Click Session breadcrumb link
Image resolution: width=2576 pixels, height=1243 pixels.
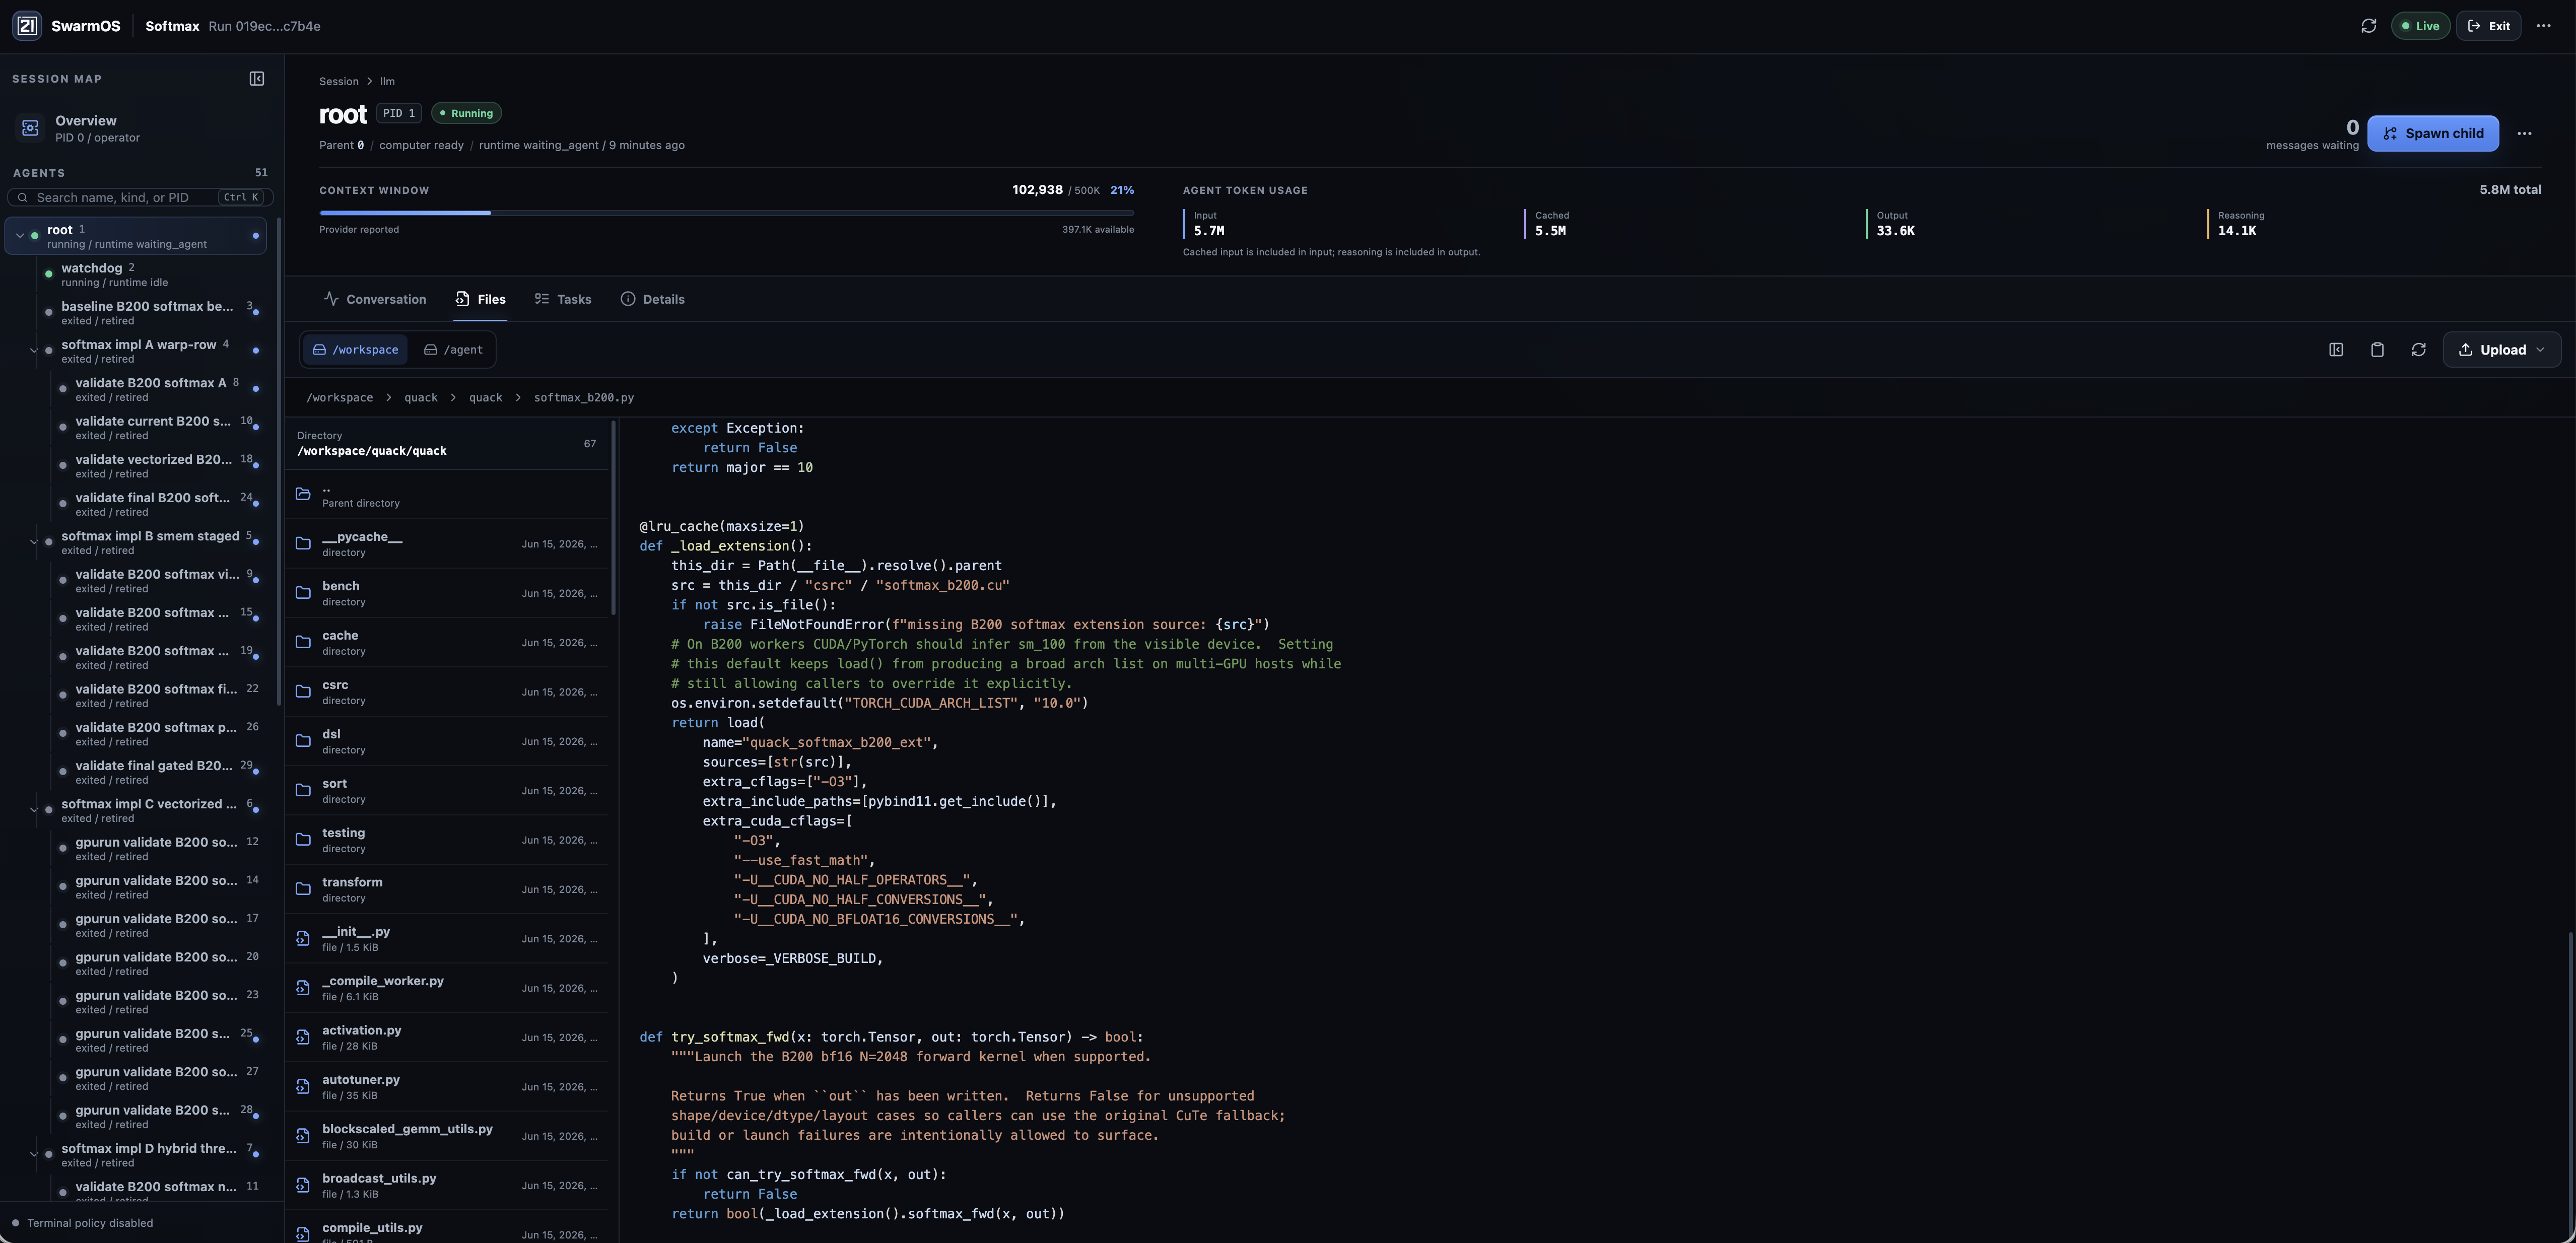coord(339,82)
